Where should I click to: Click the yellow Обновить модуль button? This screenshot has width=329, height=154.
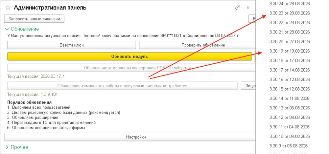point(129,56)
